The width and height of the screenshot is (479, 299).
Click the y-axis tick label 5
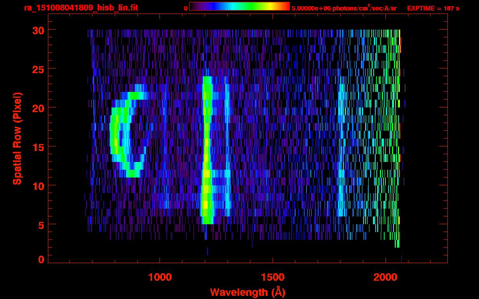pyautogui.click(x=41, y=225)
